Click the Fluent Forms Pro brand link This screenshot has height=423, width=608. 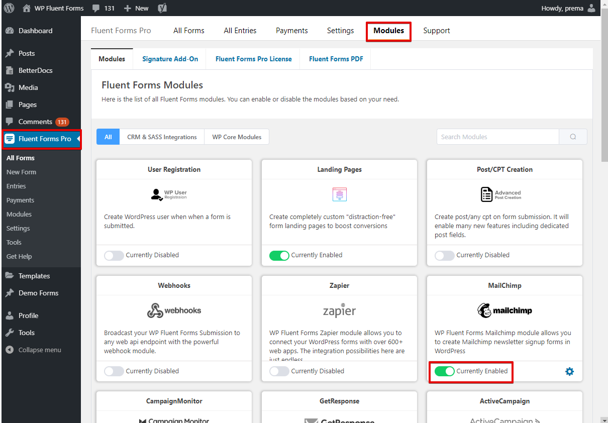(121, 31)
